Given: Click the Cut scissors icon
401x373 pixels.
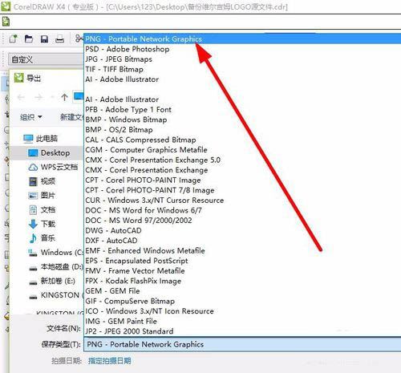Looking at the screenshot, I should [x=79, y=39].
